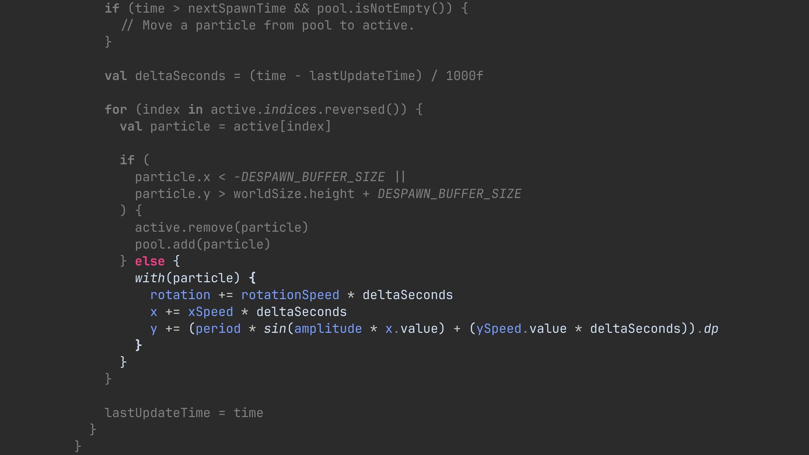The height and width of the screenshot is (455, 809).
Task: Click the 'pool.add(particle)' call
Action: (202, 244)
